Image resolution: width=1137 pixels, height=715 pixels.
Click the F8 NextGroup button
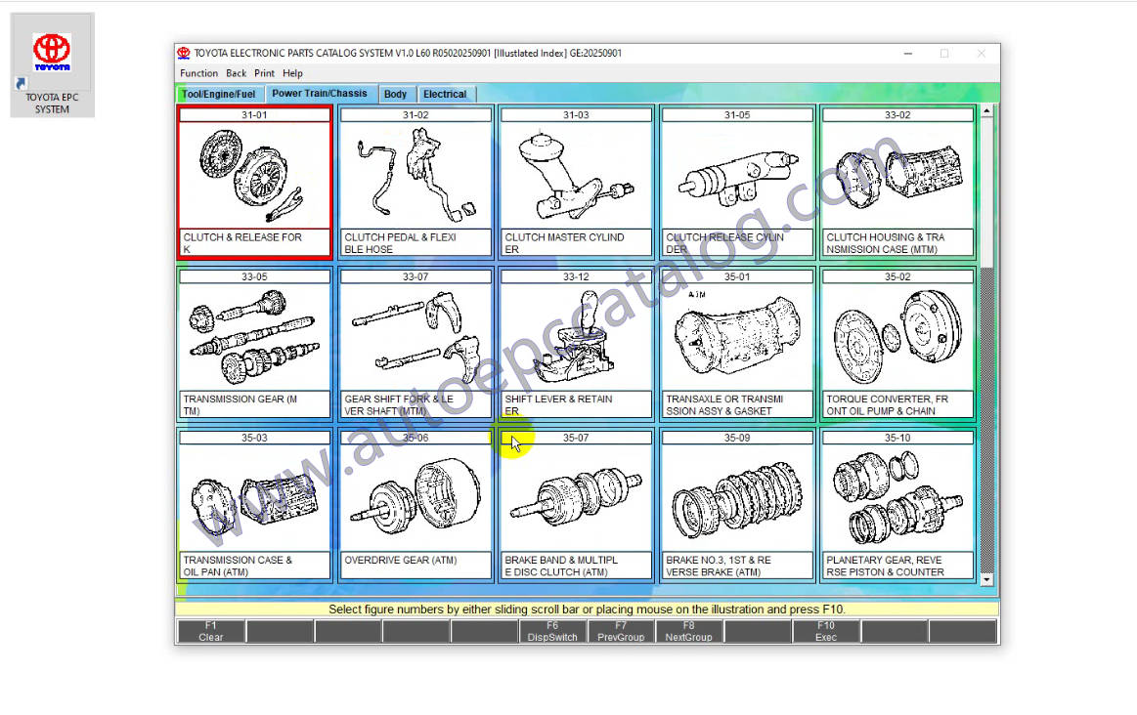[x=688, y=631]
